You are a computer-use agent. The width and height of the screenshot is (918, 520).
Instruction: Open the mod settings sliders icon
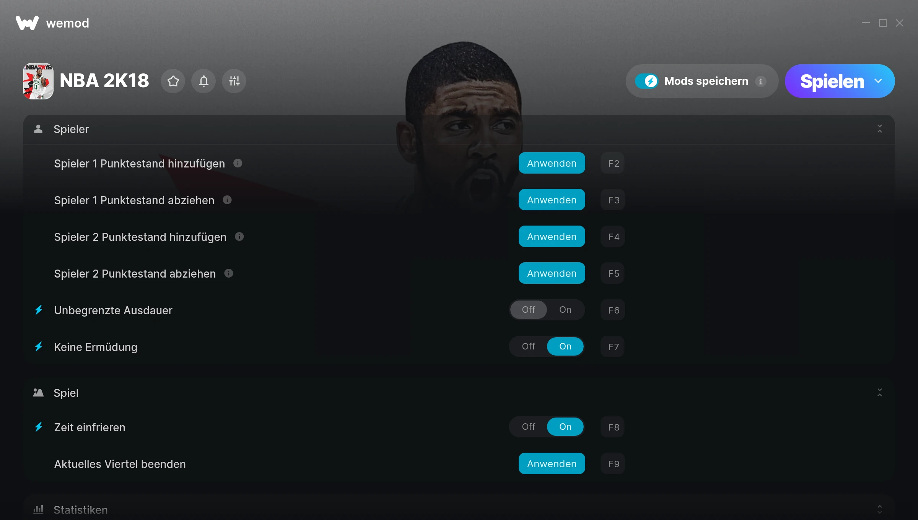234,81
